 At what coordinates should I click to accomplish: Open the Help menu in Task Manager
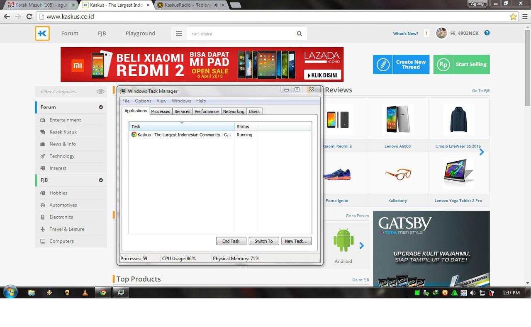[x=201, y=101]
